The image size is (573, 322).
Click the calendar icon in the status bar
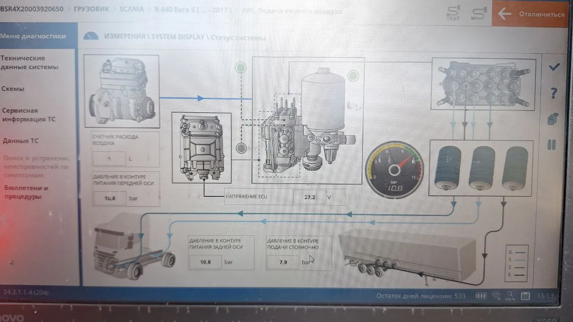526,296
